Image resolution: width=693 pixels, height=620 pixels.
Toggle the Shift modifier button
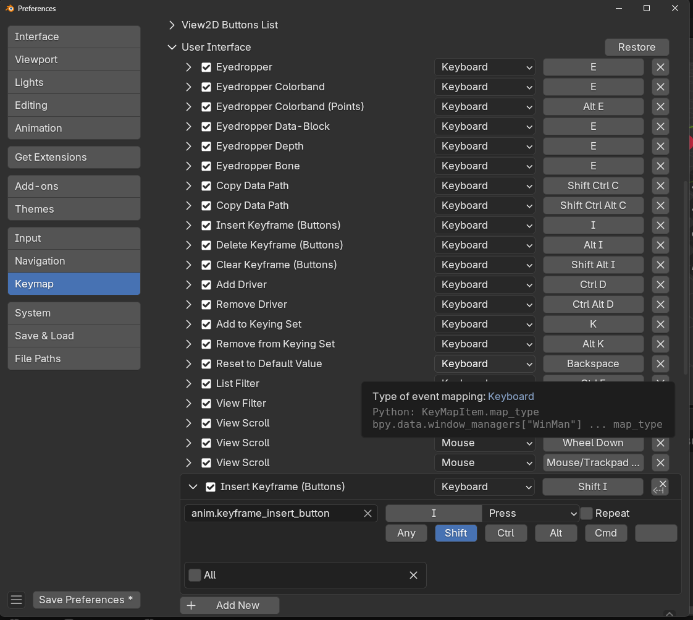(456, 533)
